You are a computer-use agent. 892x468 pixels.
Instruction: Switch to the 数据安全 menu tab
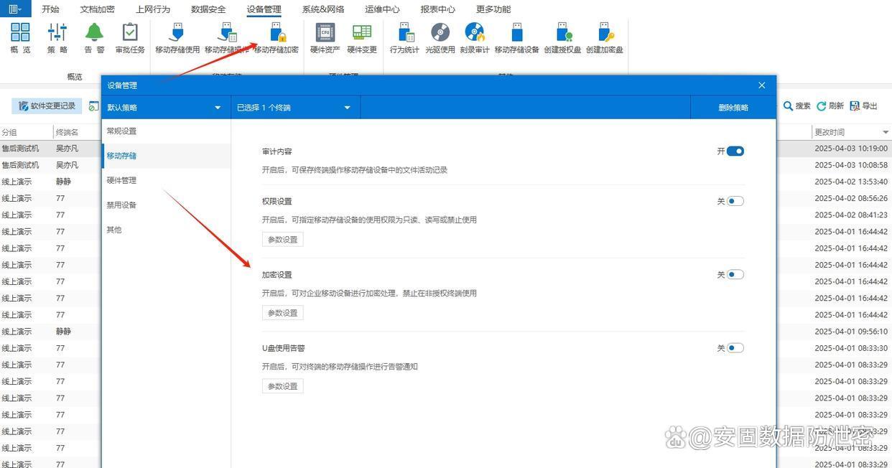[208, 9]
